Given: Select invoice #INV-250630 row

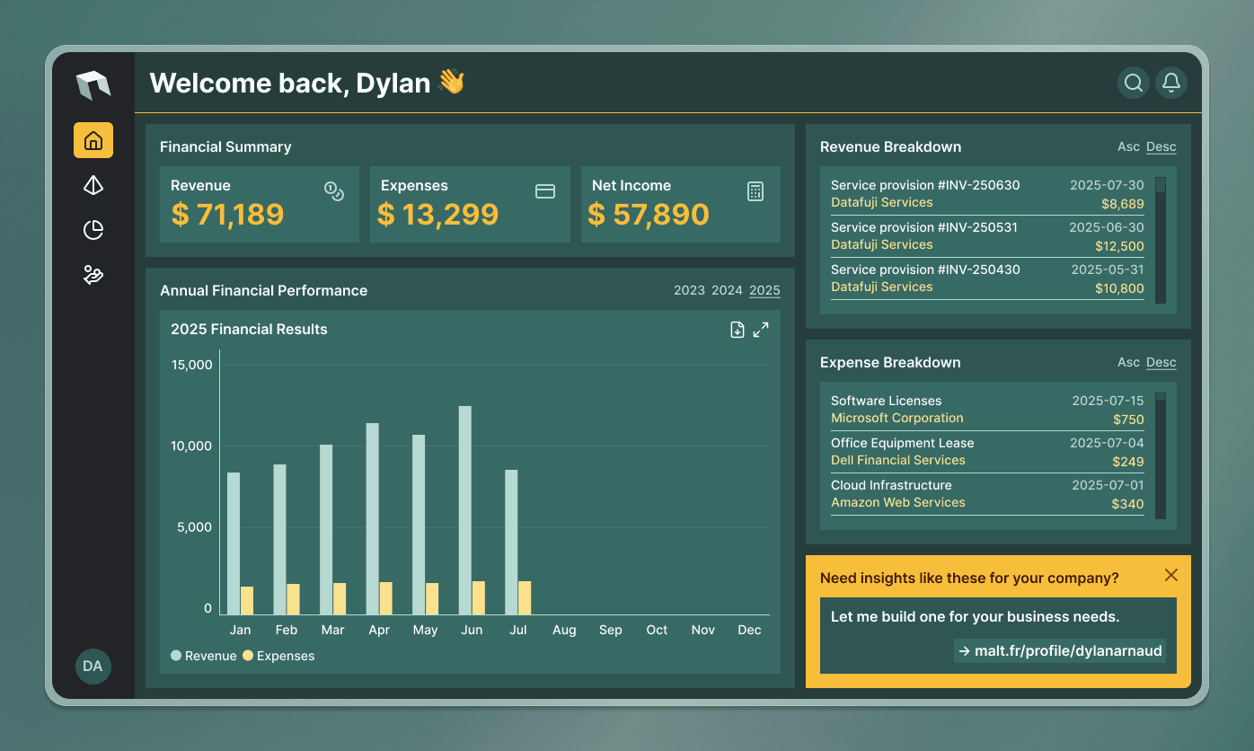Looking at the screenshot, I should tap(987, 194).
